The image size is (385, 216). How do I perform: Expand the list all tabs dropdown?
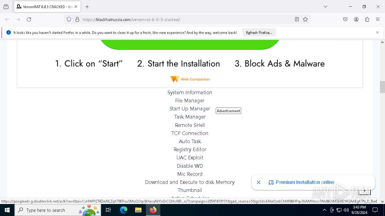[325, 7]
